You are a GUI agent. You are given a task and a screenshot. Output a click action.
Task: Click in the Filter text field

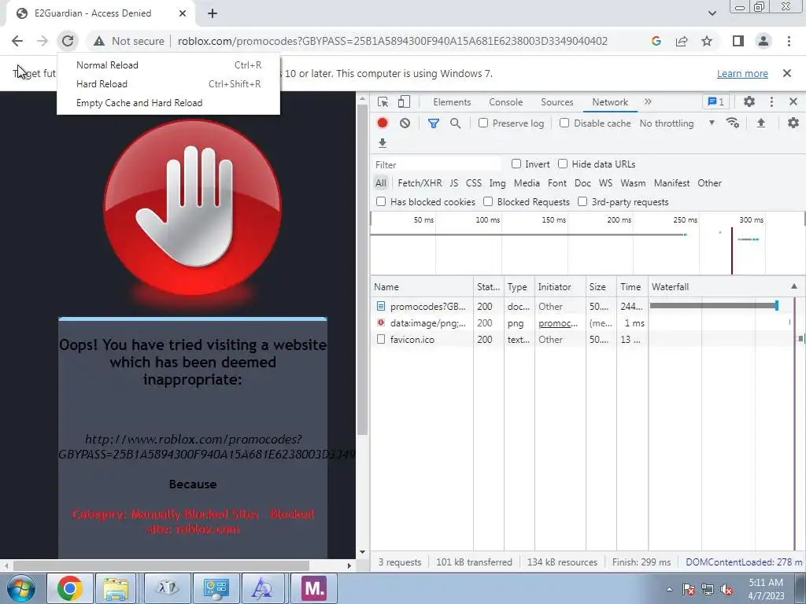[x=436, y=164]
